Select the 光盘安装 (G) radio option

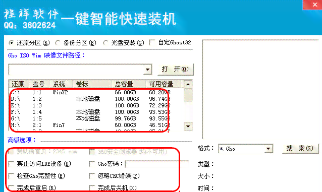click(105, 43)
